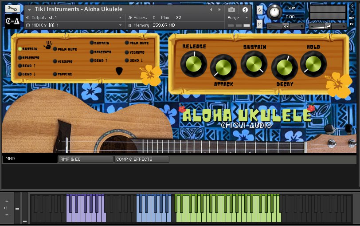Open the COMP & EFFECTS tab
Viewport: 360px width, 226px height.
tap(141, 159)
